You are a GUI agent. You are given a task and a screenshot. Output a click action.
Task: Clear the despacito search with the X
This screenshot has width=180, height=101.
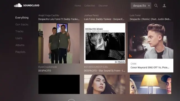149,6
